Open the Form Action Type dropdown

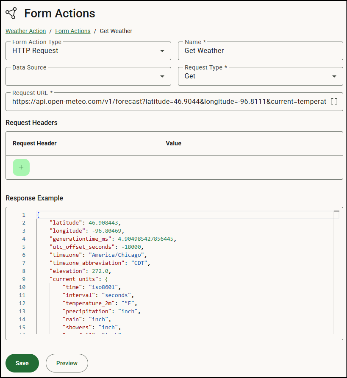pyautogui.click(x=88, y=51)
